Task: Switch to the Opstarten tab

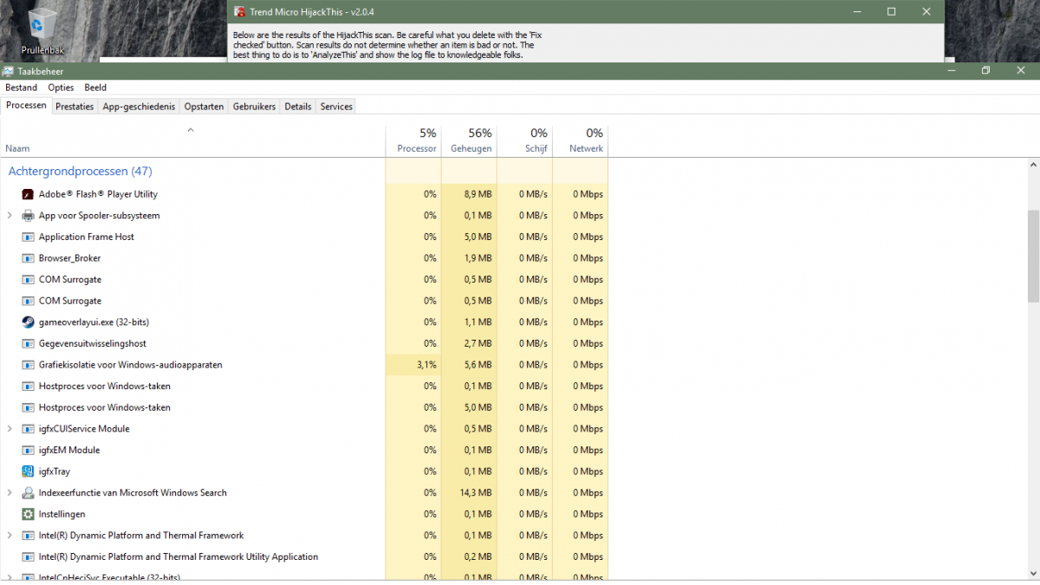Action: (205, 107)
